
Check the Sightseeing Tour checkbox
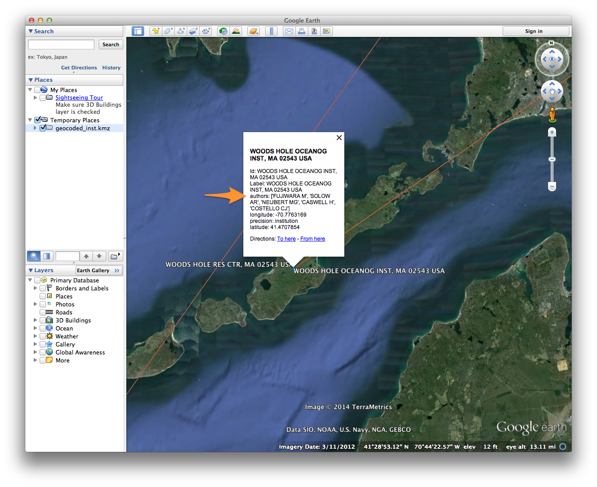point(43,98)
